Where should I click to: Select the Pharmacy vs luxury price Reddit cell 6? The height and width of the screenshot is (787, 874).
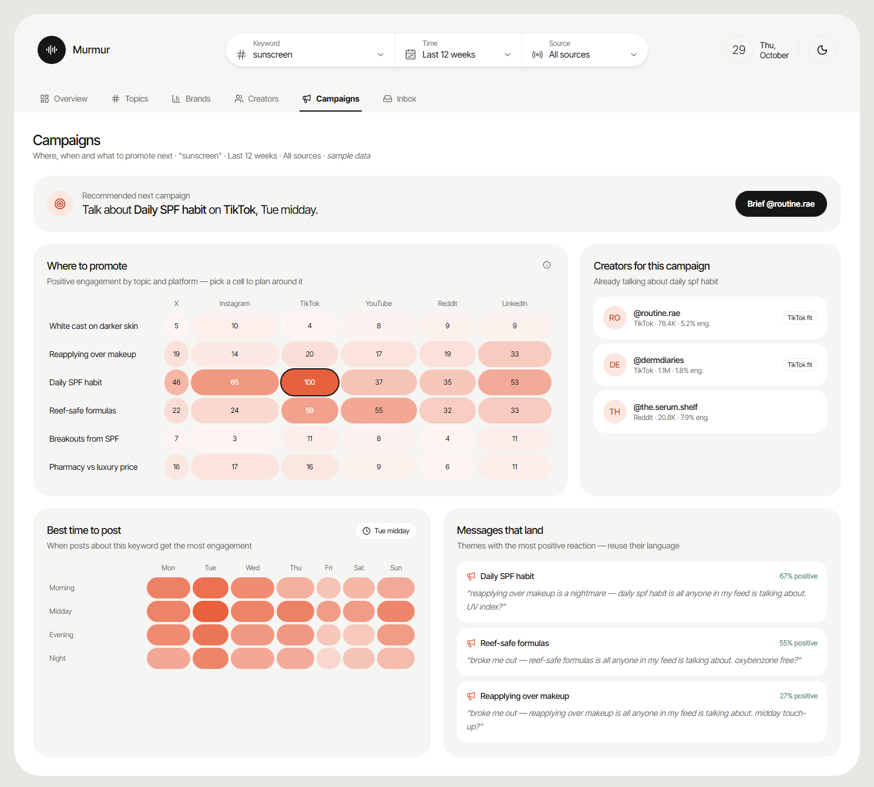(448, 467)
